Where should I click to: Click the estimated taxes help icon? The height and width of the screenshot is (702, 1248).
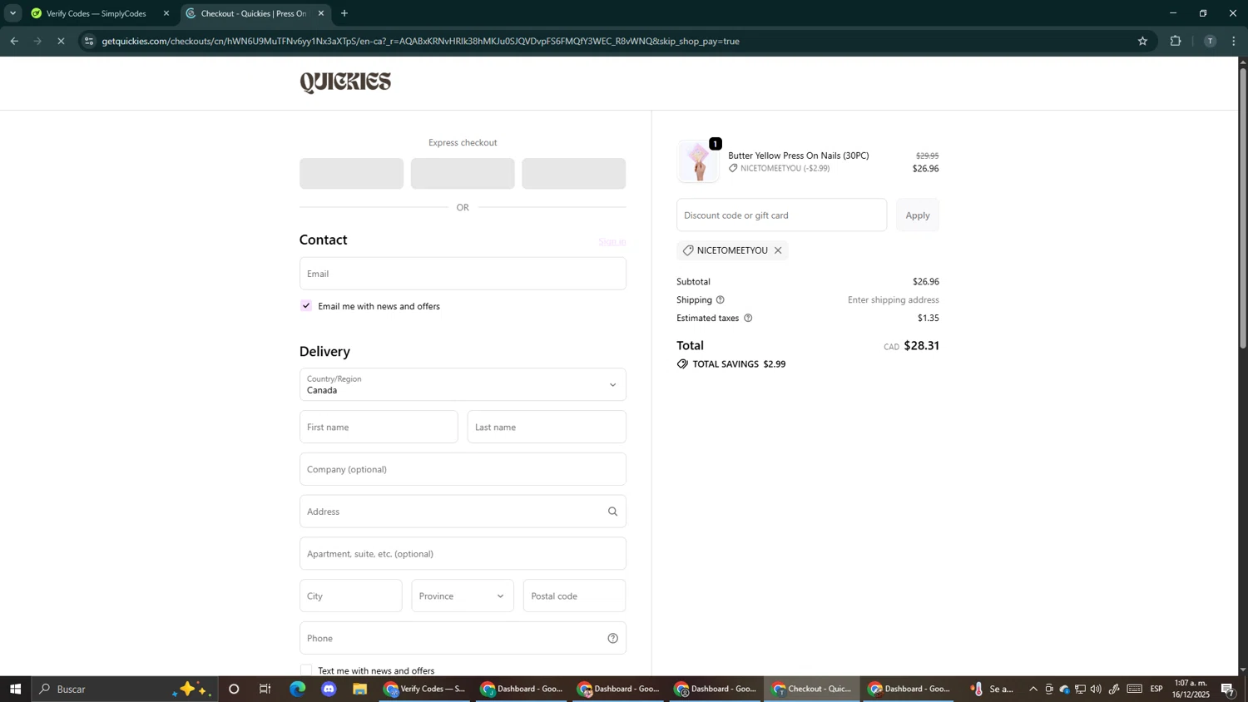[x=748, y=318]
